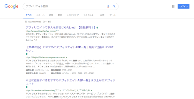Click the shield icon above tunerzinemedia.com URL
194x99 pixels.
(27, 87)
